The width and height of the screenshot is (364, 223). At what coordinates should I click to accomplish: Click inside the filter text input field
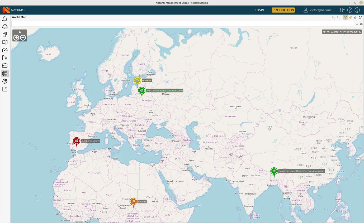(x=106, y=24)
